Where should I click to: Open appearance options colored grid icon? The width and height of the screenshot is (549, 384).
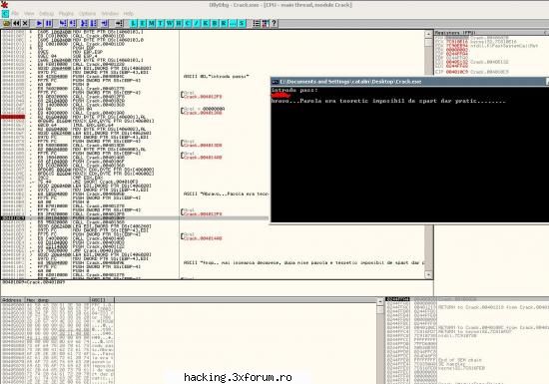(266, 23)
